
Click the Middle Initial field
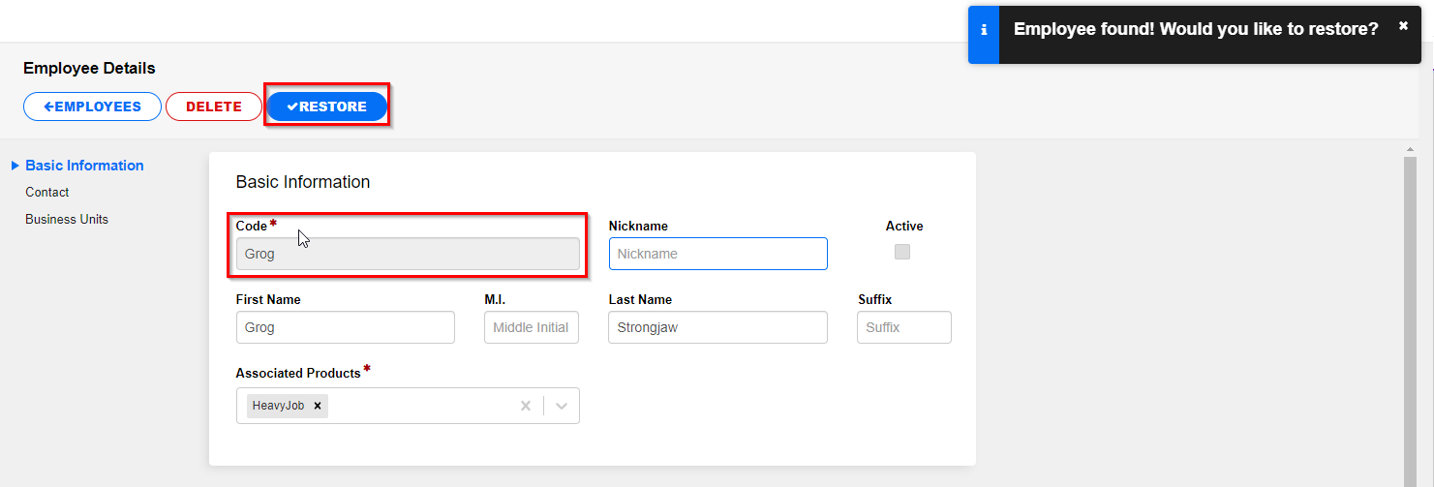(x=532, y=327)
